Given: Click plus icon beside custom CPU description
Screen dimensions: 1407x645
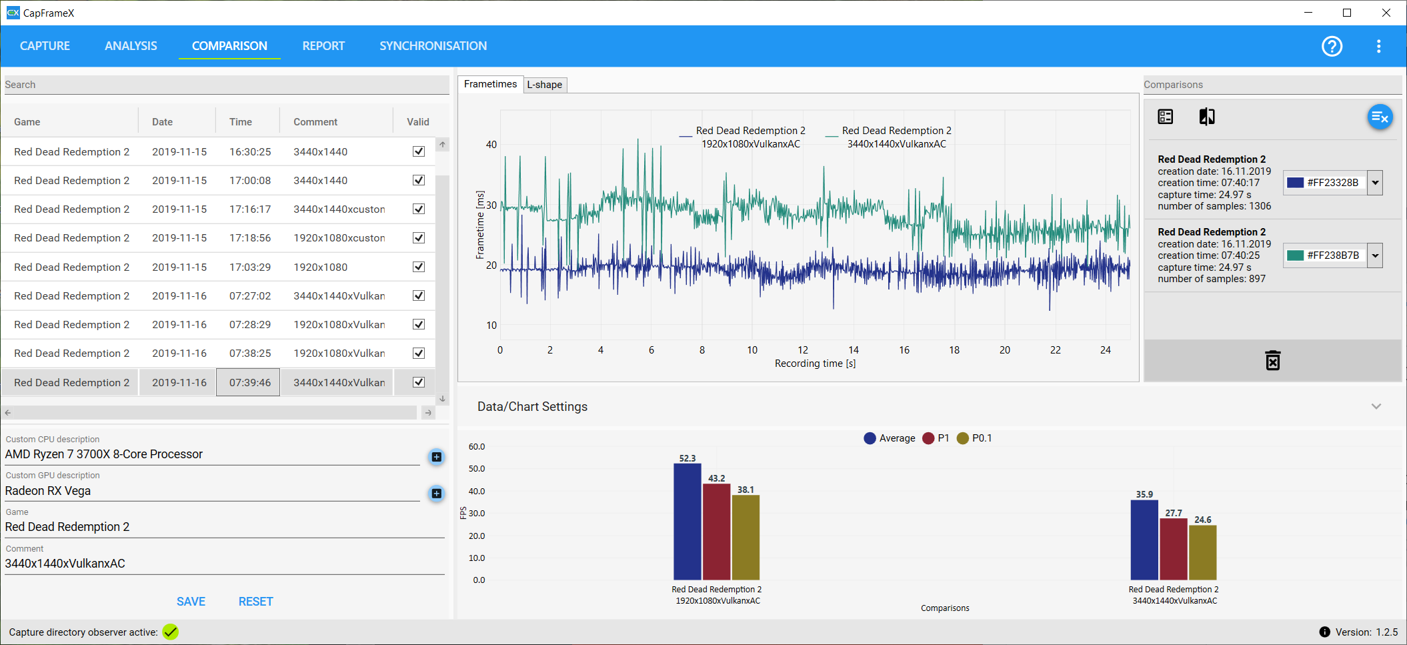Looking at the screenshot, I should point(436,457).
